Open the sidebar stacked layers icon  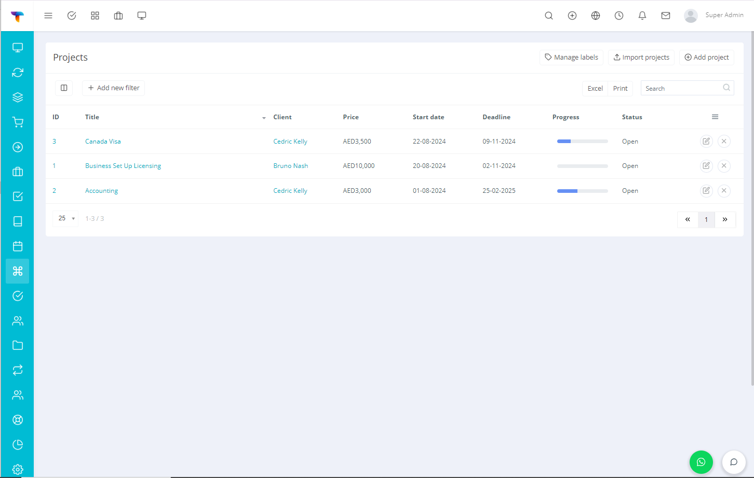[x=18, y=97]
